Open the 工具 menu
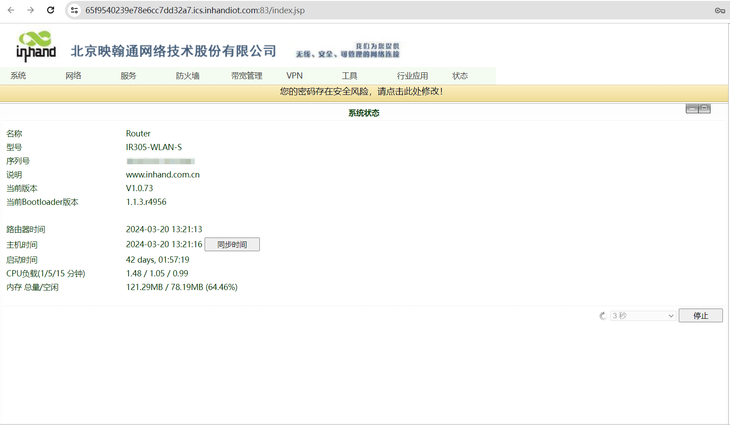 350,76
